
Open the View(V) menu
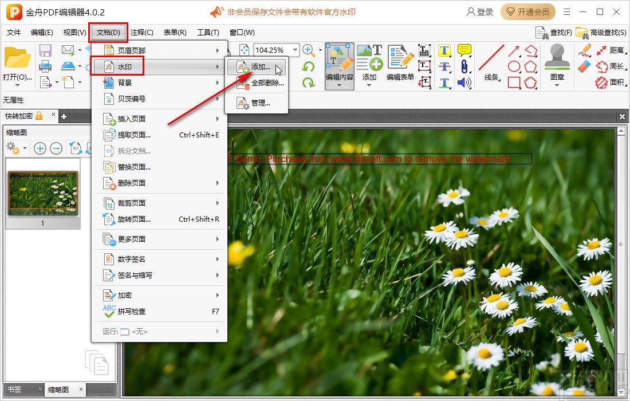point(74,33)
